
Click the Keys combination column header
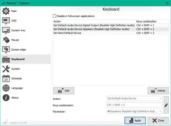(x=152, y=22)
